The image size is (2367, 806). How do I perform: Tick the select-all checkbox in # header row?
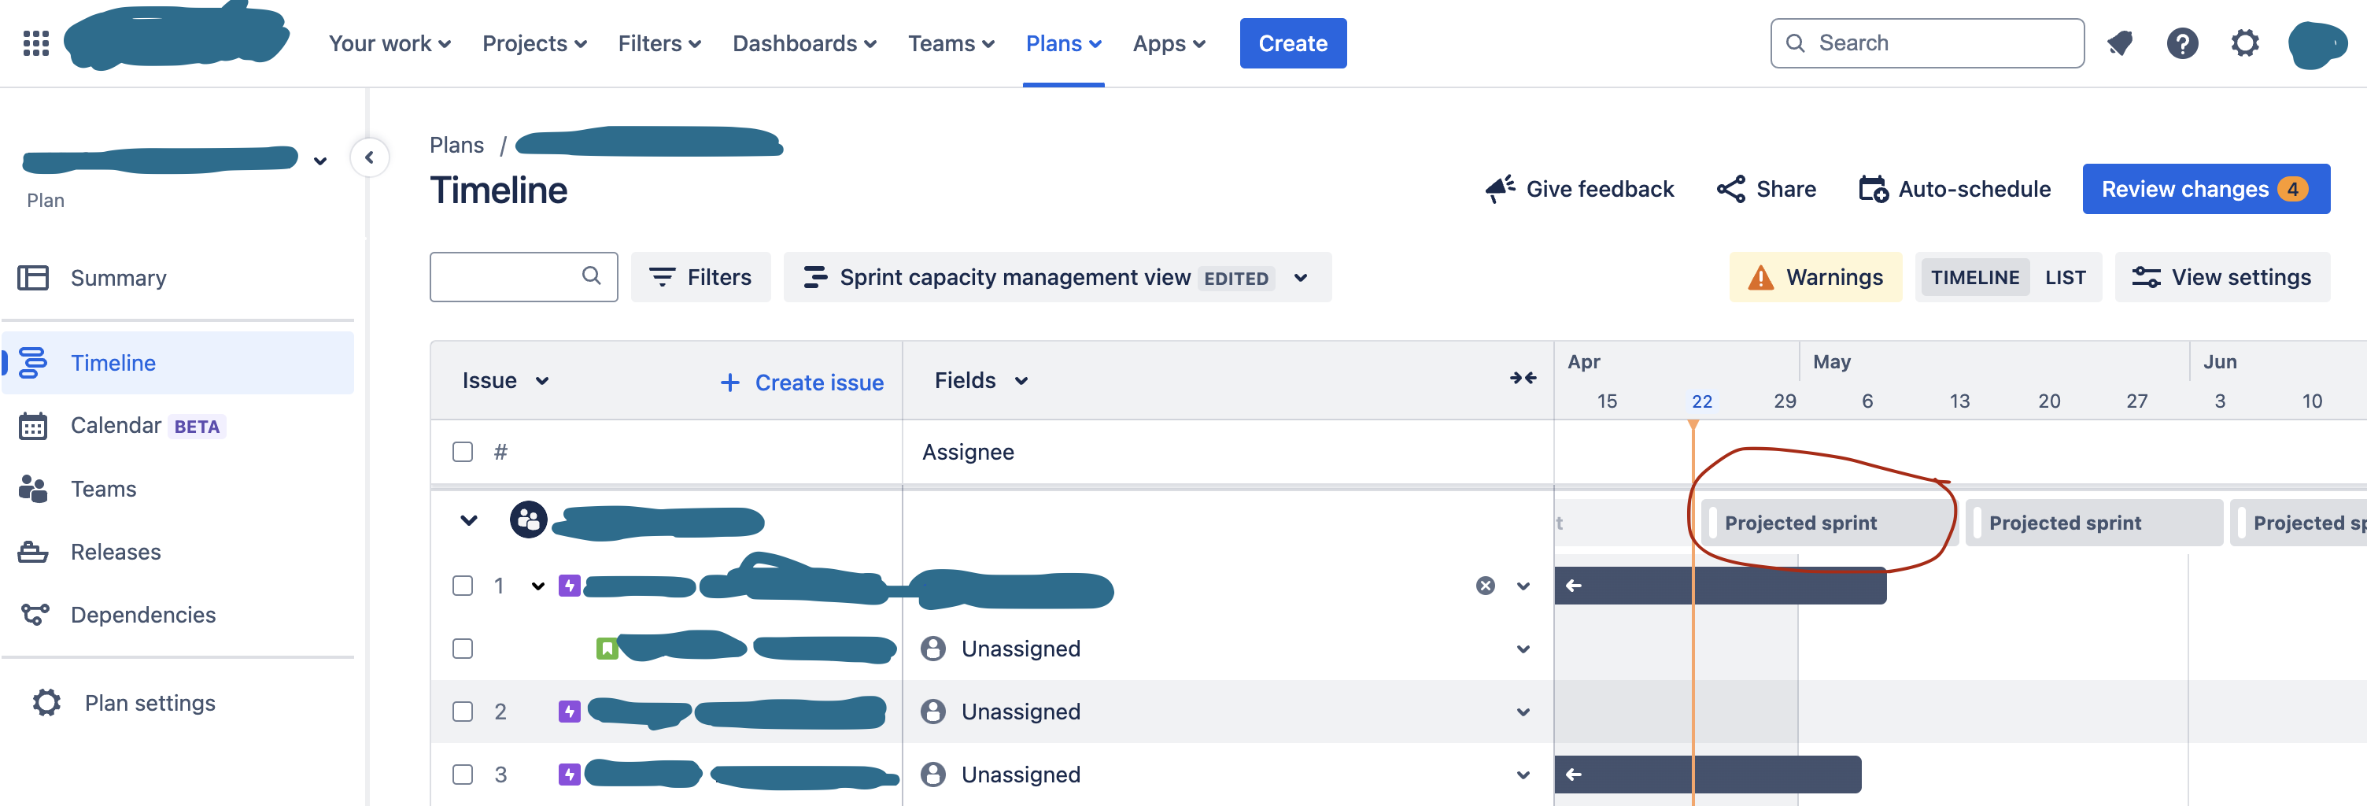(x=463, y=452)
